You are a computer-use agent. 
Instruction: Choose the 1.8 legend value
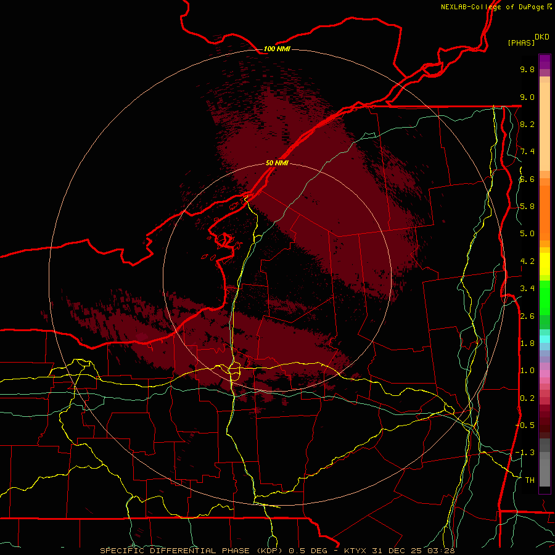click(x=527, y=343)
